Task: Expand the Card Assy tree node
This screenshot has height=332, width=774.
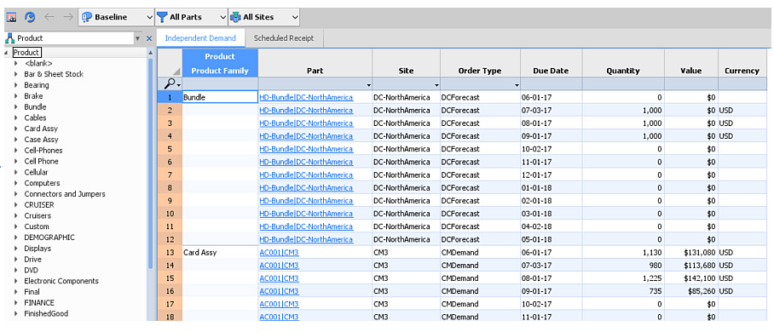Action: [16, 129]
